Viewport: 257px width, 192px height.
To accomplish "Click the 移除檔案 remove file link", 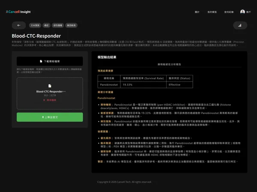I will click(x=51, y=99).
